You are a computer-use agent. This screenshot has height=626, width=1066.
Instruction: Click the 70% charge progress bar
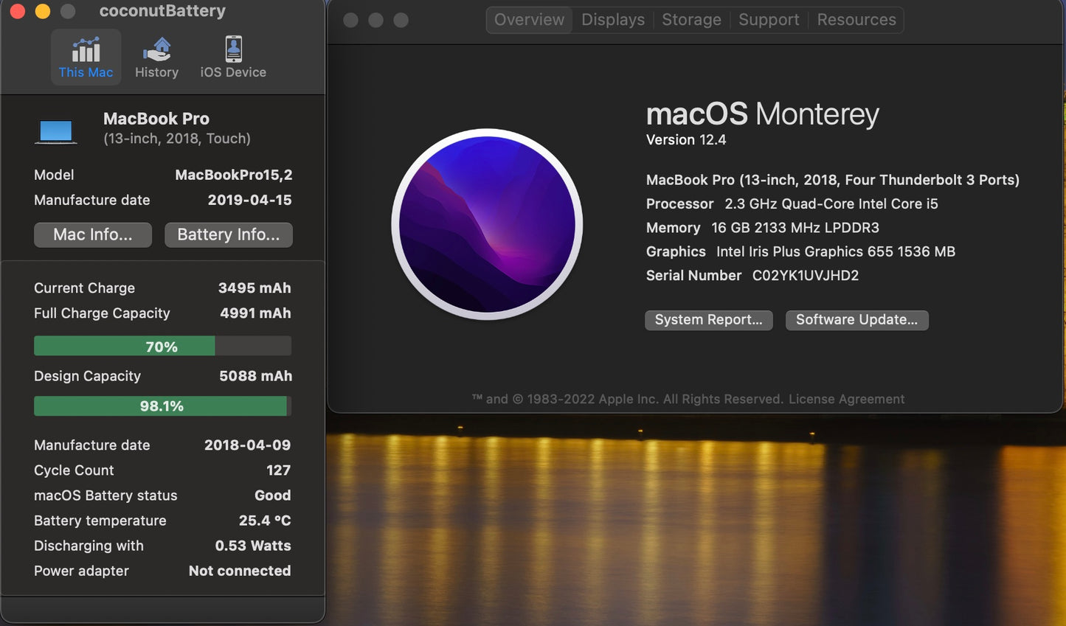162,346
